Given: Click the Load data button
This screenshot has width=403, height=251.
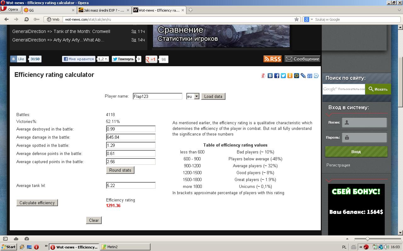Looking at the screenshot, I should coord(213,96).
